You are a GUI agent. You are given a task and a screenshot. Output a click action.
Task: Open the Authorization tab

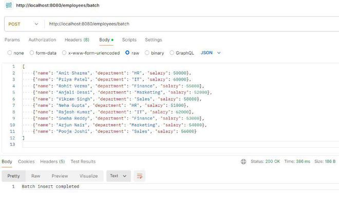coord(42,40)
